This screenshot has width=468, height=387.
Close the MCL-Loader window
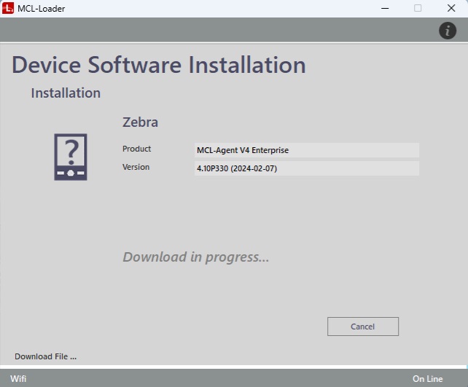[451, 8]
